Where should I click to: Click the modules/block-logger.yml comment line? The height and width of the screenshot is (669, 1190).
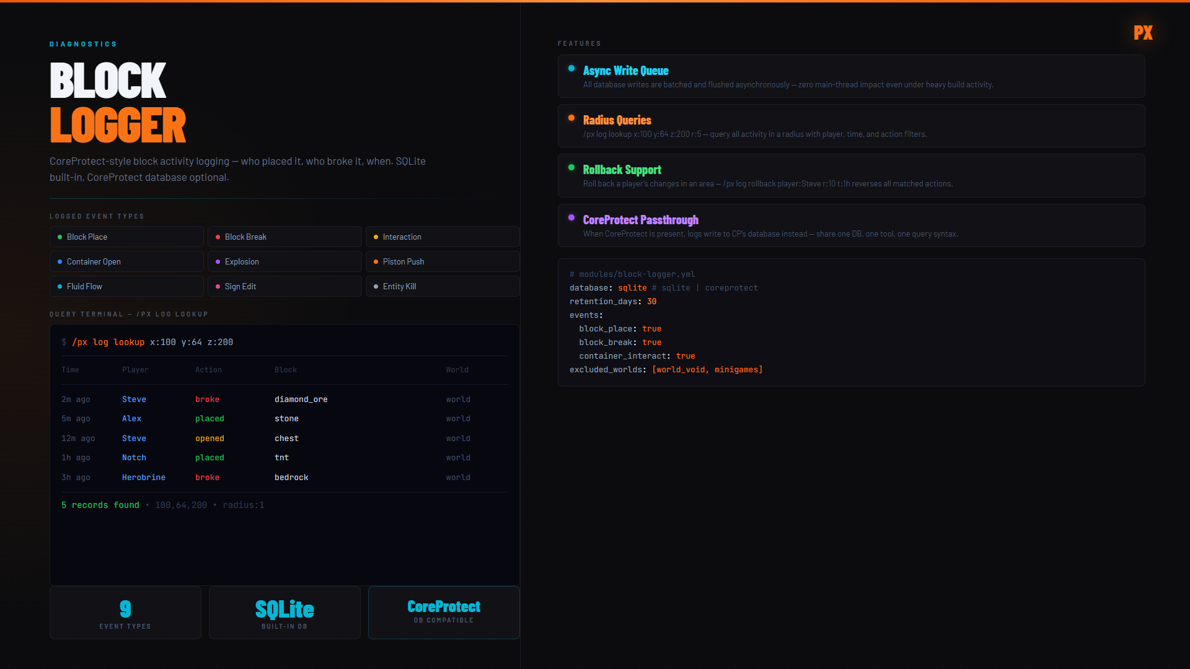tap(632, 274)
